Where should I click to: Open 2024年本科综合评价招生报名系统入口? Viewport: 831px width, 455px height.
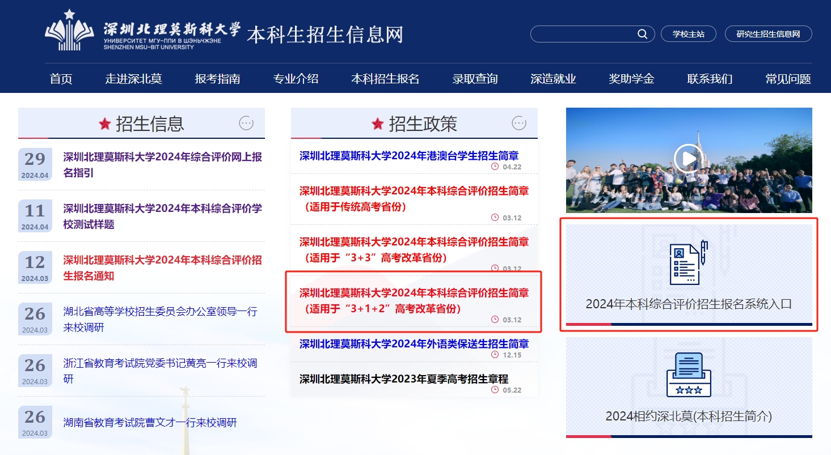click(x=689, y=275)
